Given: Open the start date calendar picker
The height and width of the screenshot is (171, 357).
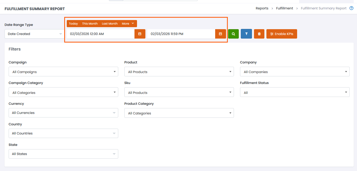Looking at the screenshot, I should click(140, 34).
